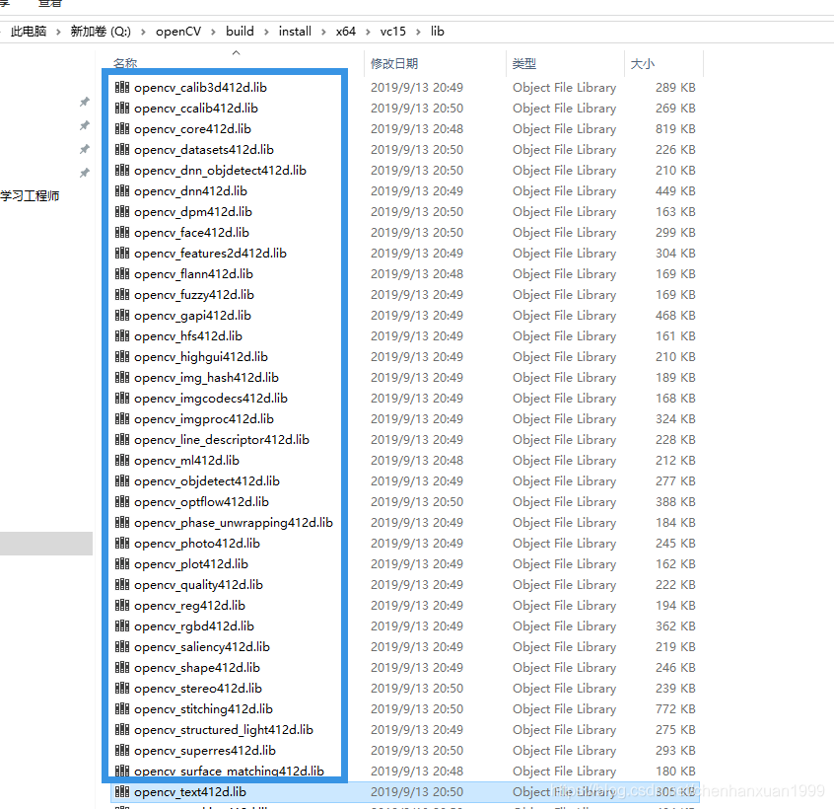Go to build folder breadcrumb
Screen dimensions: 834x809
(x=240, y=32)
